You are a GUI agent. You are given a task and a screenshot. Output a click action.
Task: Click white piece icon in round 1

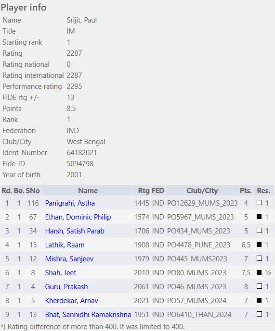click(x=259, y=203)
